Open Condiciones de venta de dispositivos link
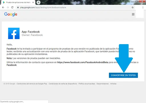Viewport: 146px width, 103px height. coord(63,84)
